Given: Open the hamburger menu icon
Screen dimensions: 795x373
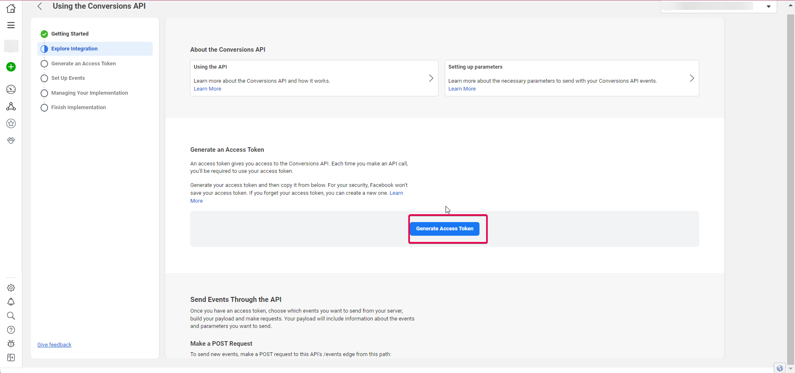Looking at the screenshot, I should coord(11,25).
